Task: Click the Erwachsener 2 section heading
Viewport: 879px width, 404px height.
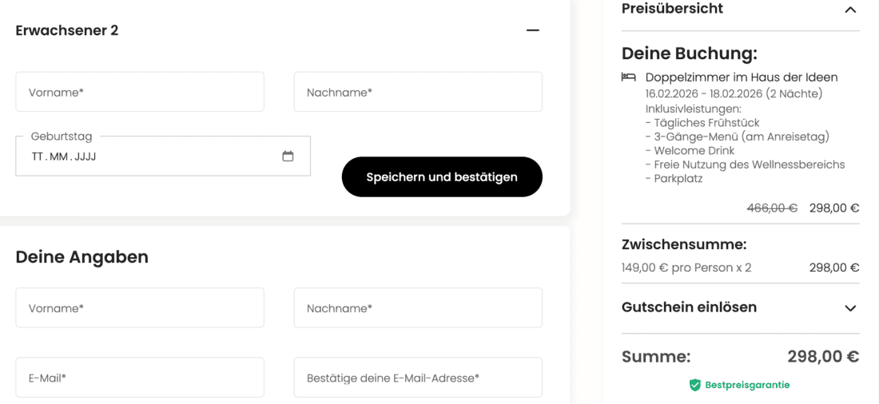Action: coord(67,30)
